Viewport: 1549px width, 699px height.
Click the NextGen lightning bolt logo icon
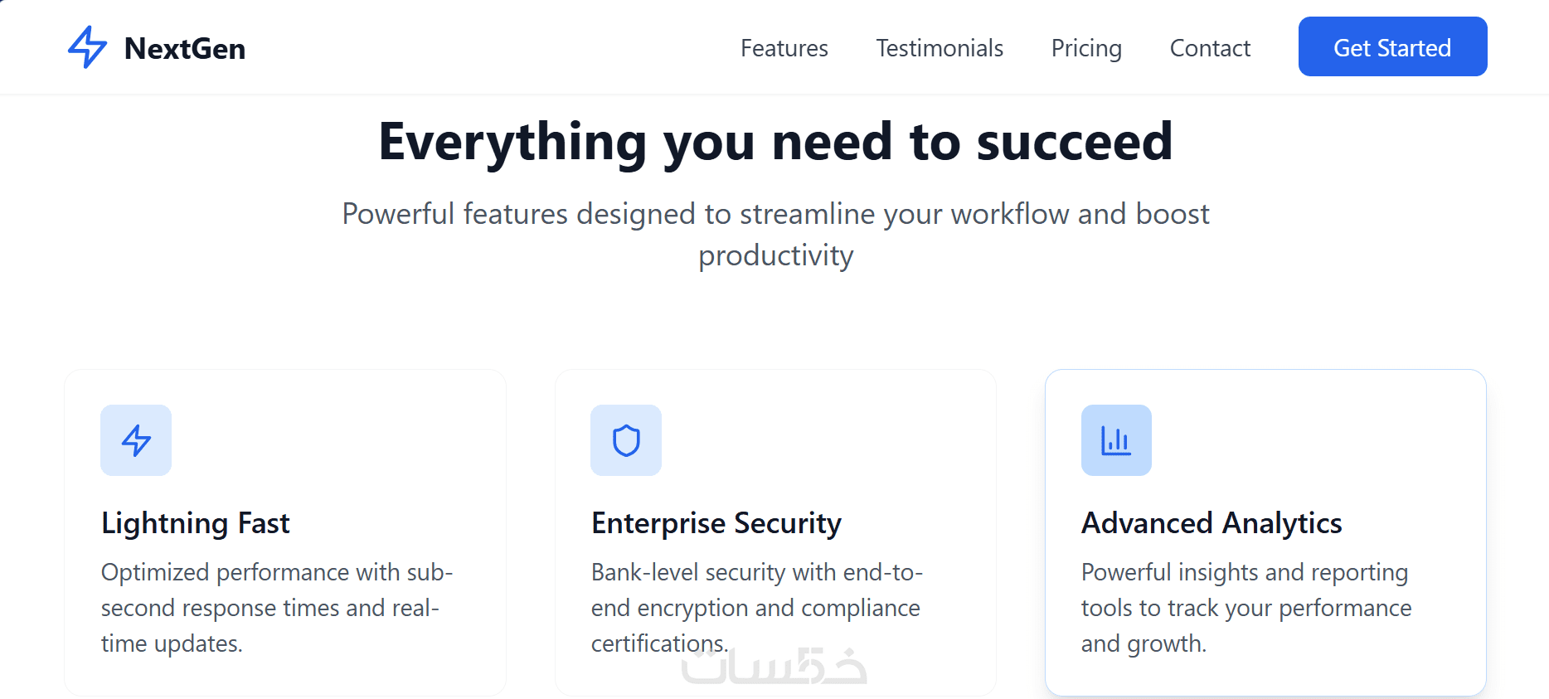click(87, 47)
